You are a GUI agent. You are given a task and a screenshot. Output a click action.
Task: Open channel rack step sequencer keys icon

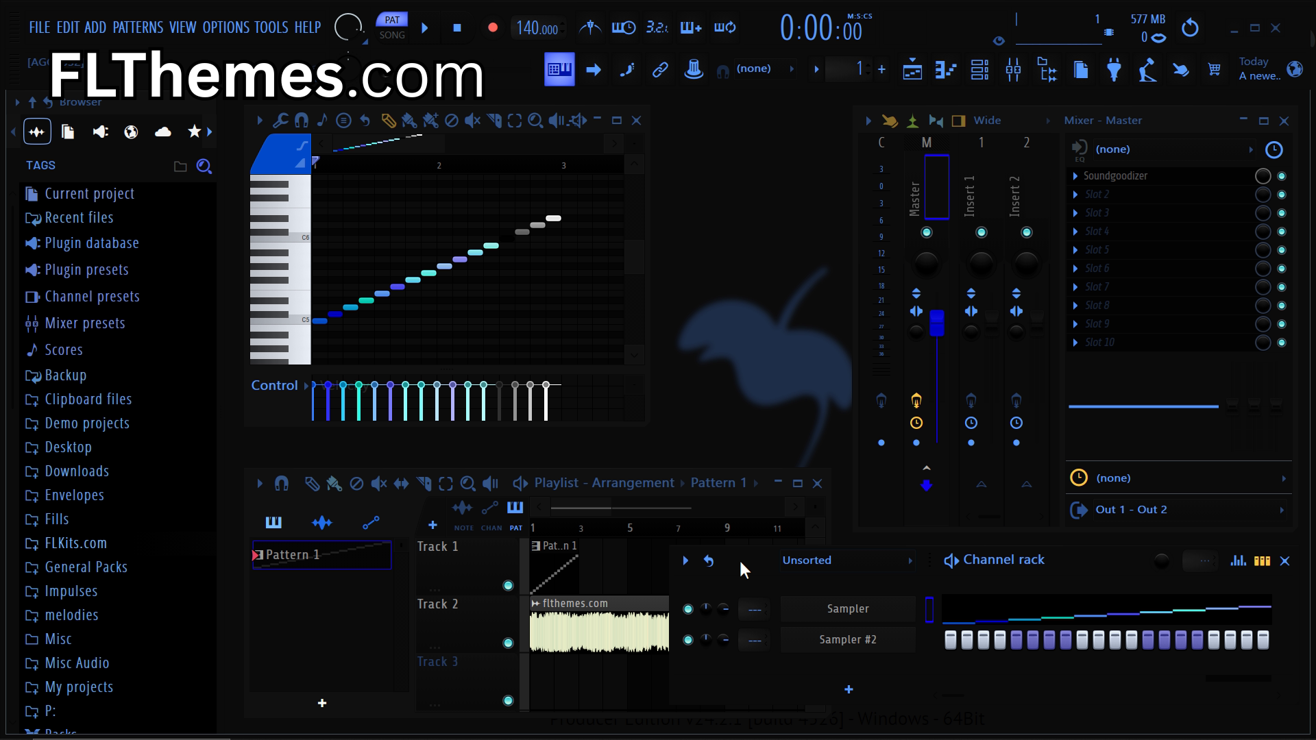click(1262, 560)
